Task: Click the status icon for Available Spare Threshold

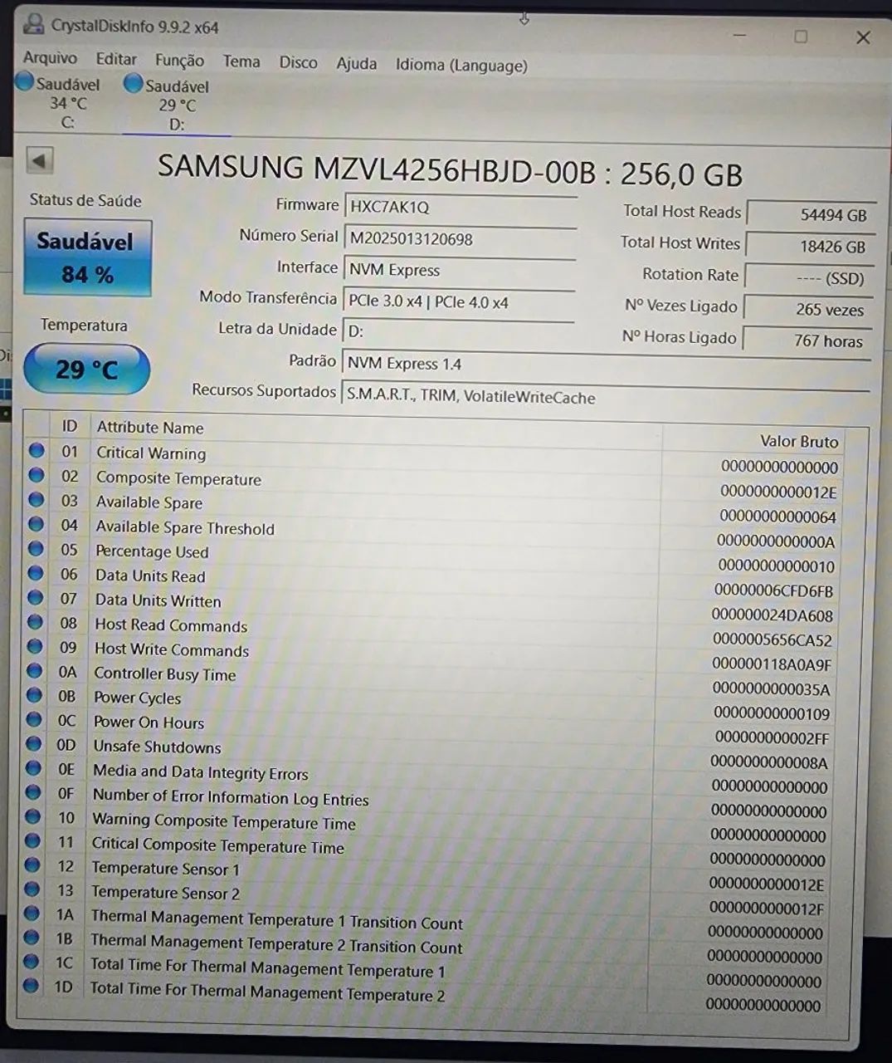Action: tap(36, 524)
